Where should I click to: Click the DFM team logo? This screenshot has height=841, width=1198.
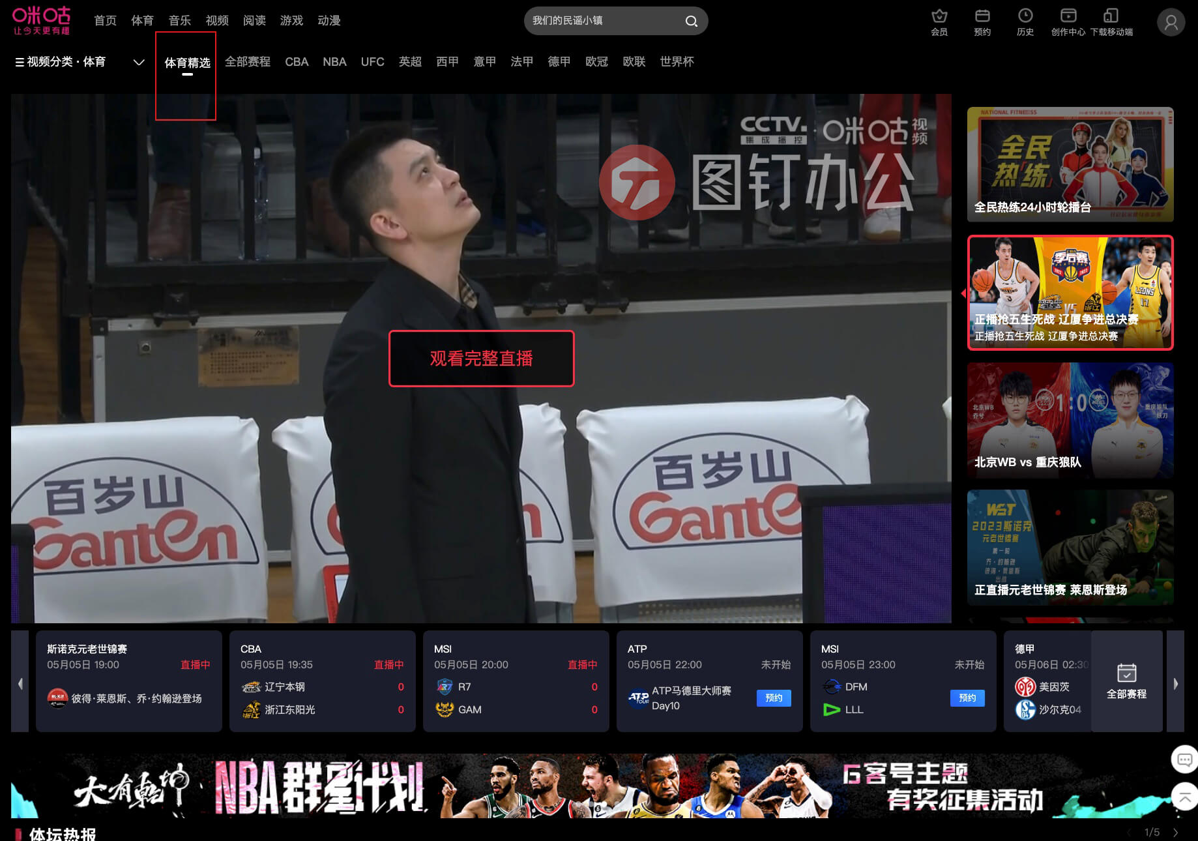pyautogui.click(x=832, y=686)
